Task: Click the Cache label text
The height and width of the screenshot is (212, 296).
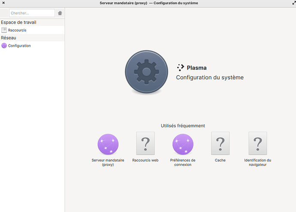Action: 220,160
